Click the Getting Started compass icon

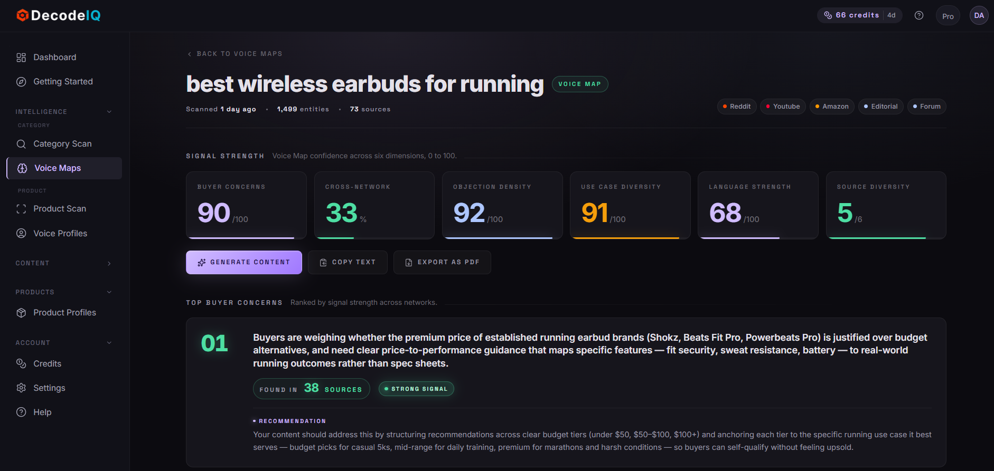tap(21, 82)
